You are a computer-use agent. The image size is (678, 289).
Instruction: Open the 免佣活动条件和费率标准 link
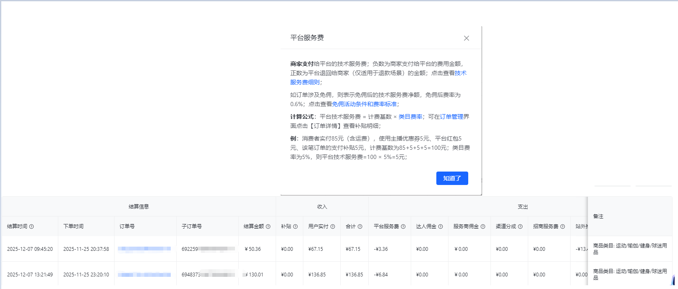365,104
